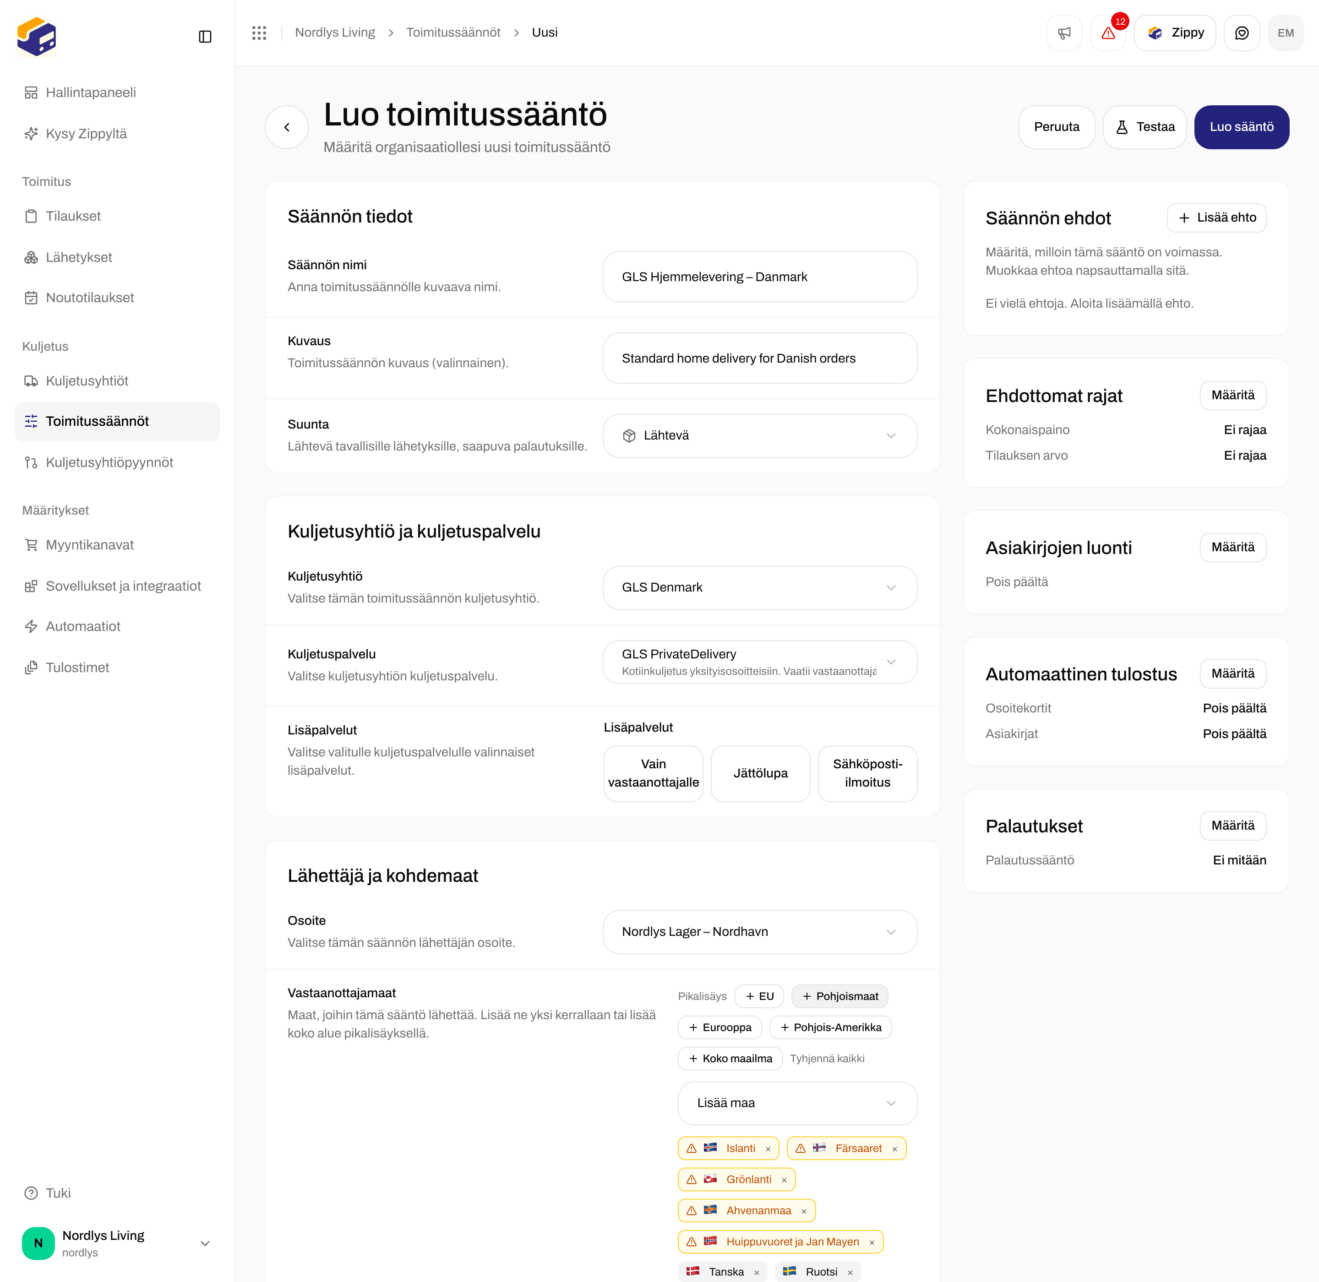Click the warning icon on Islanti chip
This screenshot has width=1319, height=1282.
691,1149
